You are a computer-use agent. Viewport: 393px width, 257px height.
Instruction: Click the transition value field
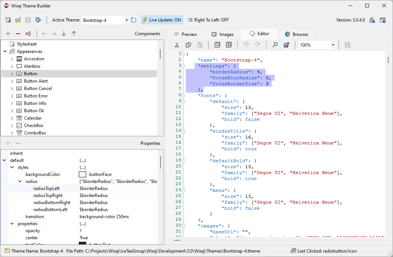118,217
